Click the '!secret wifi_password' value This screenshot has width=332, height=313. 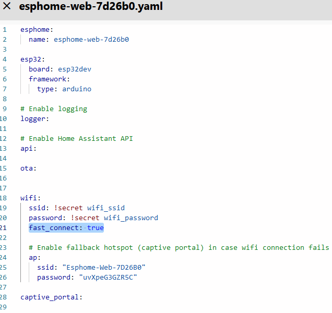[114, 218]
